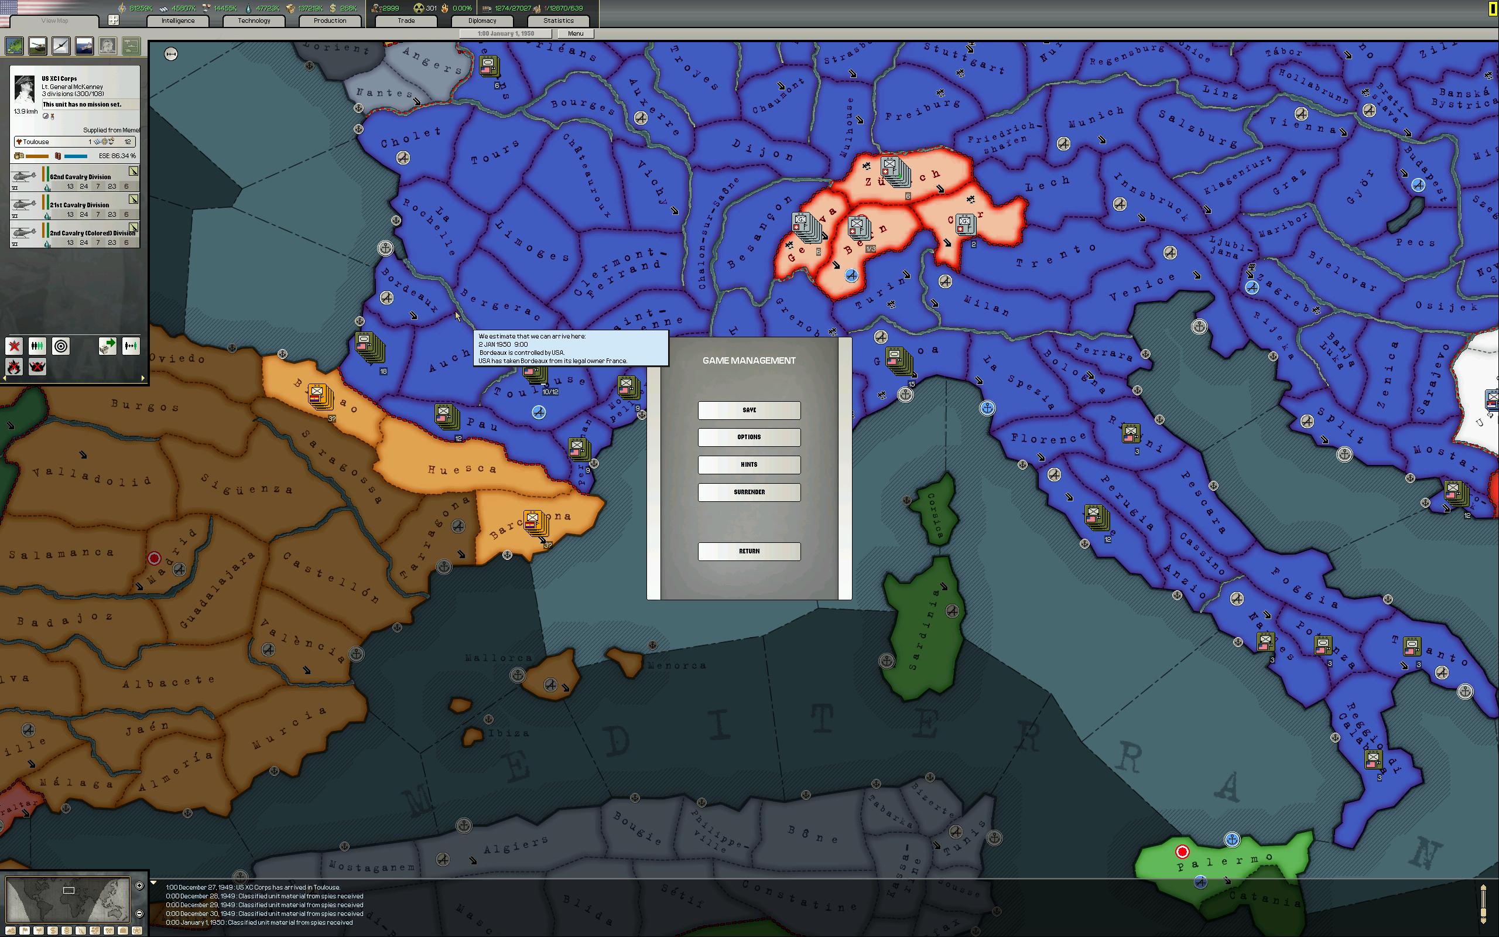Screen dimensions: 1499x937
Task: Switch to political flag map mode
Action: 25,931
